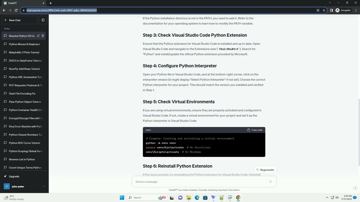
Task: Switch to Chrome on taskbar
Action: click(x=238, y=198)
